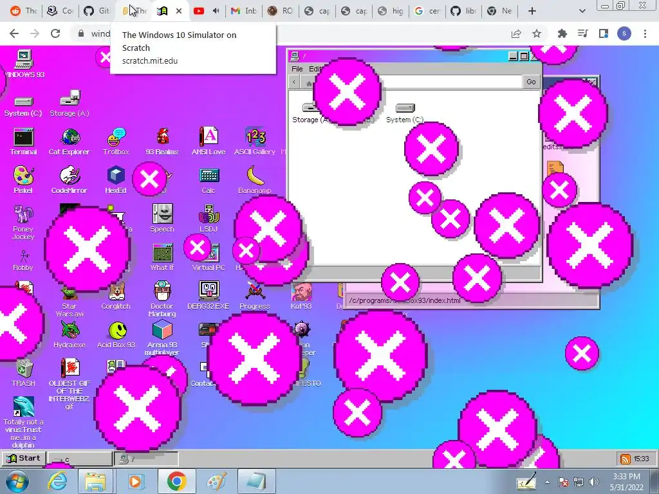Open the dolphin 'Totally not a virus' icon
Viewport: 659px width, 494px height.
click(24, 422)
